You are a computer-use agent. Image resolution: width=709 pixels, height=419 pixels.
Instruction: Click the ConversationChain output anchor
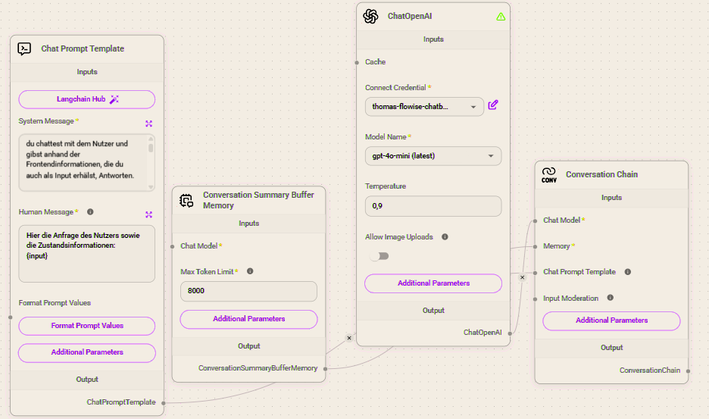tap(689, 371)
